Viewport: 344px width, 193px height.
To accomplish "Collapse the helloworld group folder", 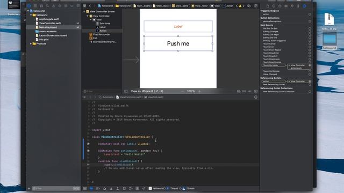I will pos(31,15).
